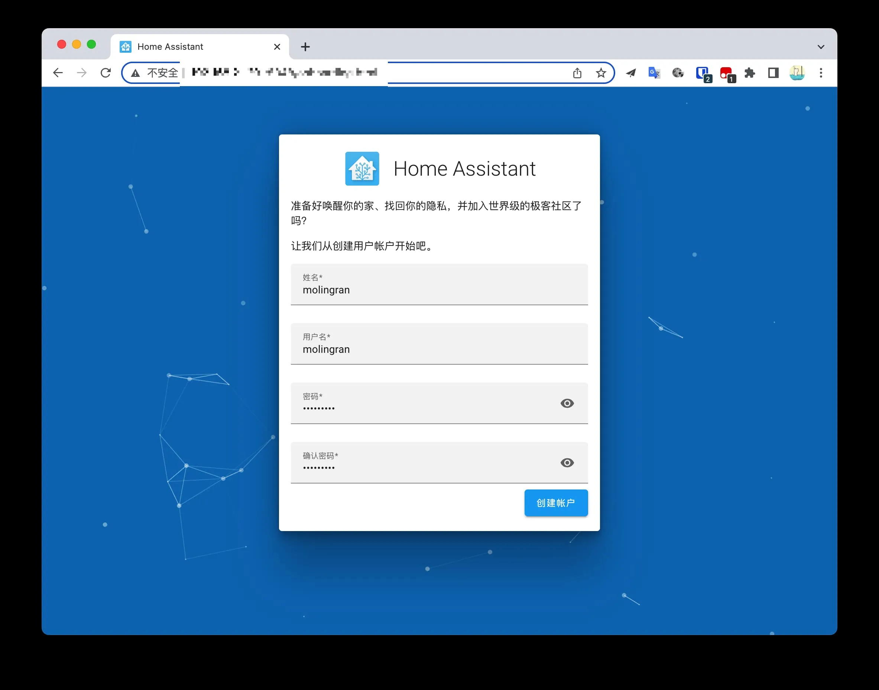Click the 创建帐户 button
This screenshot has height=690, width=879.
tap(556, 502)
